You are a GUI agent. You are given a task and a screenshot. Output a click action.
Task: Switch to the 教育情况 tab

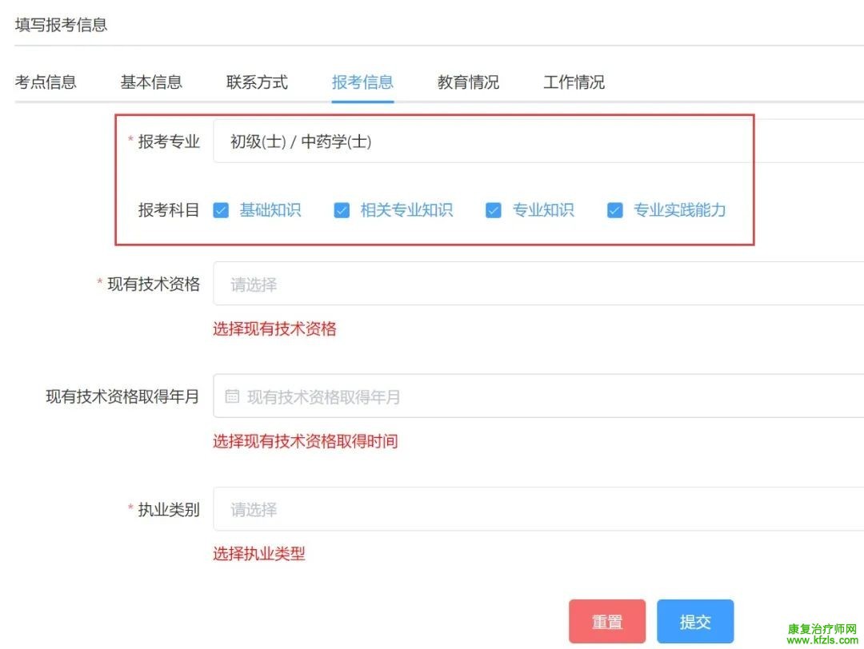tap(468, 82)
